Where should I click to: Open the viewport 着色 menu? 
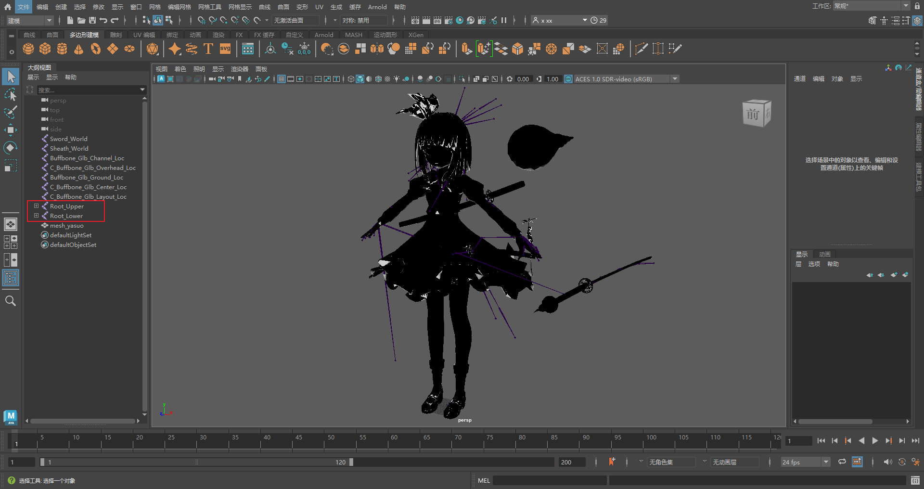(x=180, y=69)
